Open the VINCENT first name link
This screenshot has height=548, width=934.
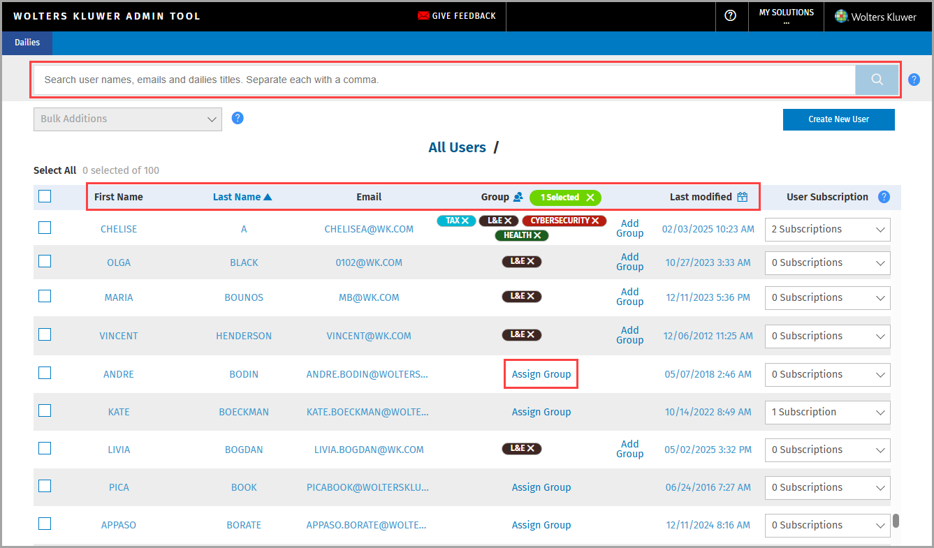click(x=119, y=336)
